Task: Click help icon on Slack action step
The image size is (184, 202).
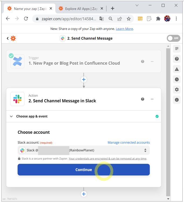Action: point(142,99)
